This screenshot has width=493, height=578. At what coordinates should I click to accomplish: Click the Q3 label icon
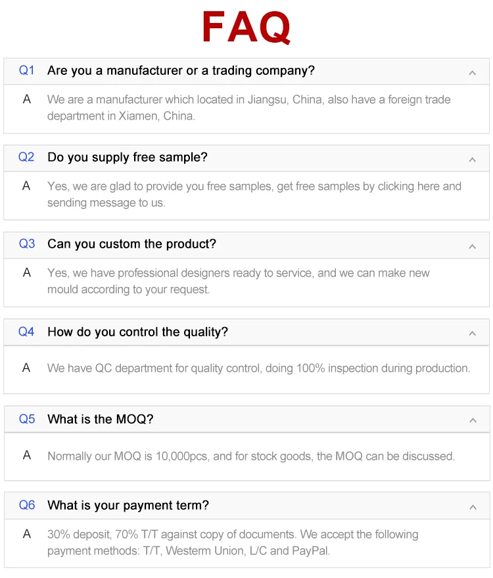click(x=27, y=244)
